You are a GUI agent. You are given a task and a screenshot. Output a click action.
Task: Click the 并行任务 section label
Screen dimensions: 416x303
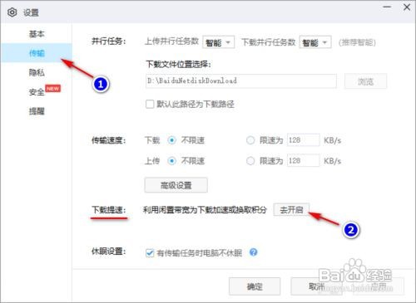tap(109, 42)
